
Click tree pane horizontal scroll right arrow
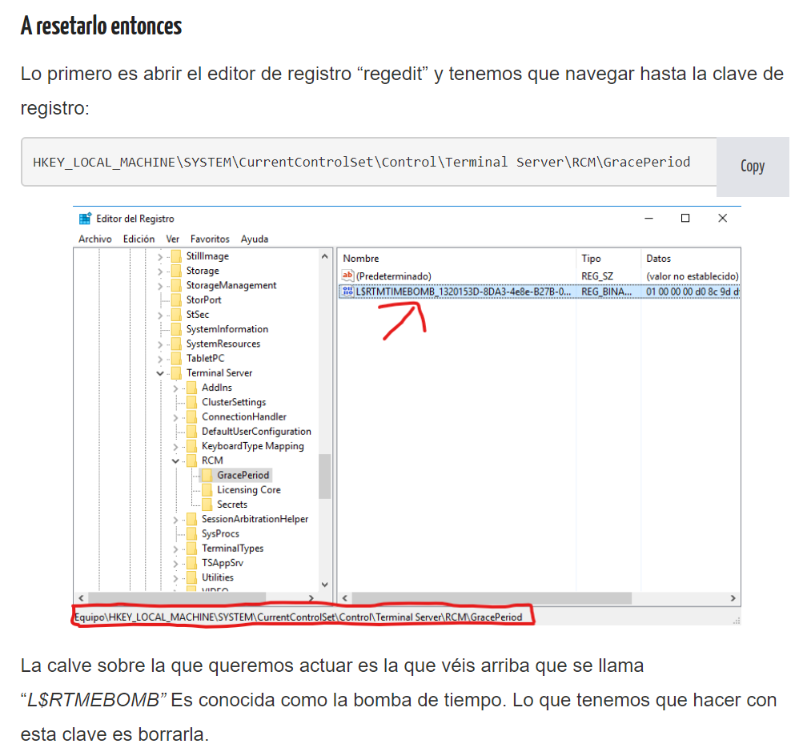click(311, 597)
